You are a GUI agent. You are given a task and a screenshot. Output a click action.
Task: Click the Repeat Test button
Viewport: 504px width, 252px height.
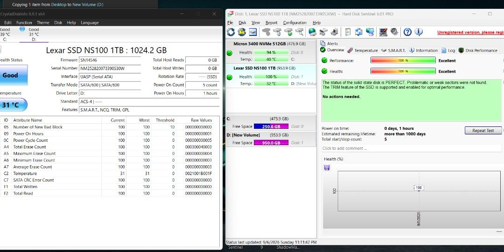tap(483, 131)
